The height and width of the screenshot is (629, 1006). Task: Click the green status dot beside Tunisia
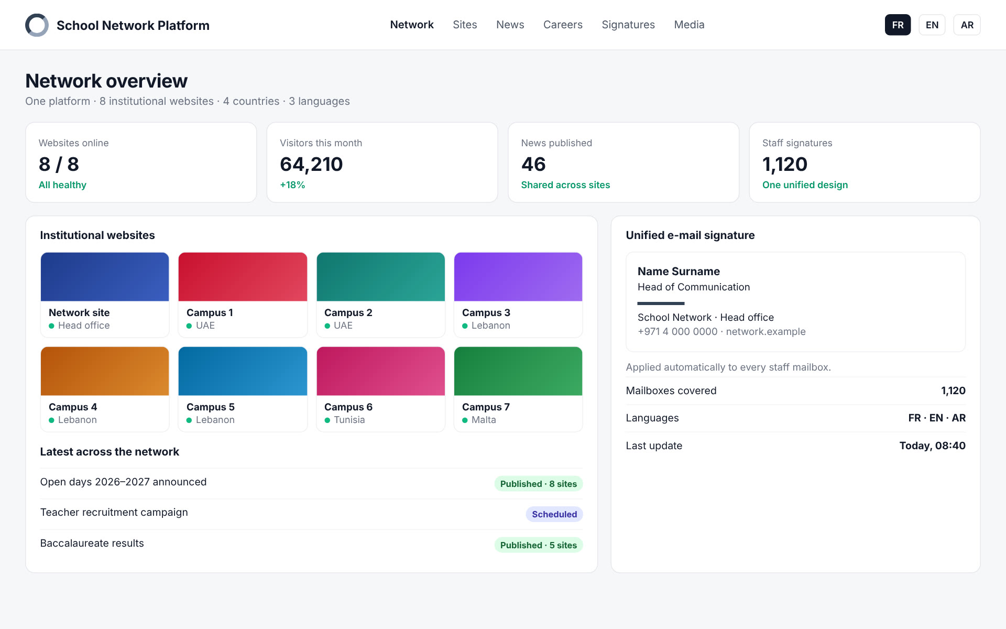tap(327, 420)
